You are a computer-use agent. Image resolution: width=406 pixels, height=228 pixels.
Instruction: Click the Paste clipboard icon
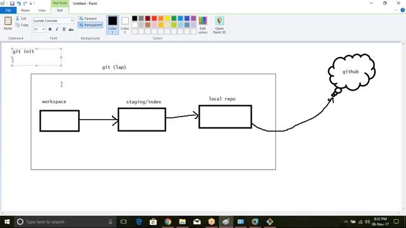tap(8, 21)
